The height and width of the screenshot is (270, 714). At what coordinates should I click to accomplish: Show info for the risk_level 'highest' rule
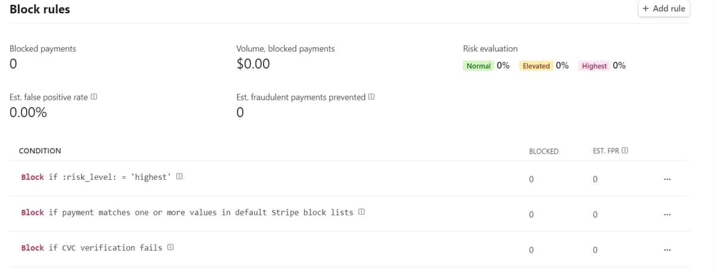coord(180,177)
